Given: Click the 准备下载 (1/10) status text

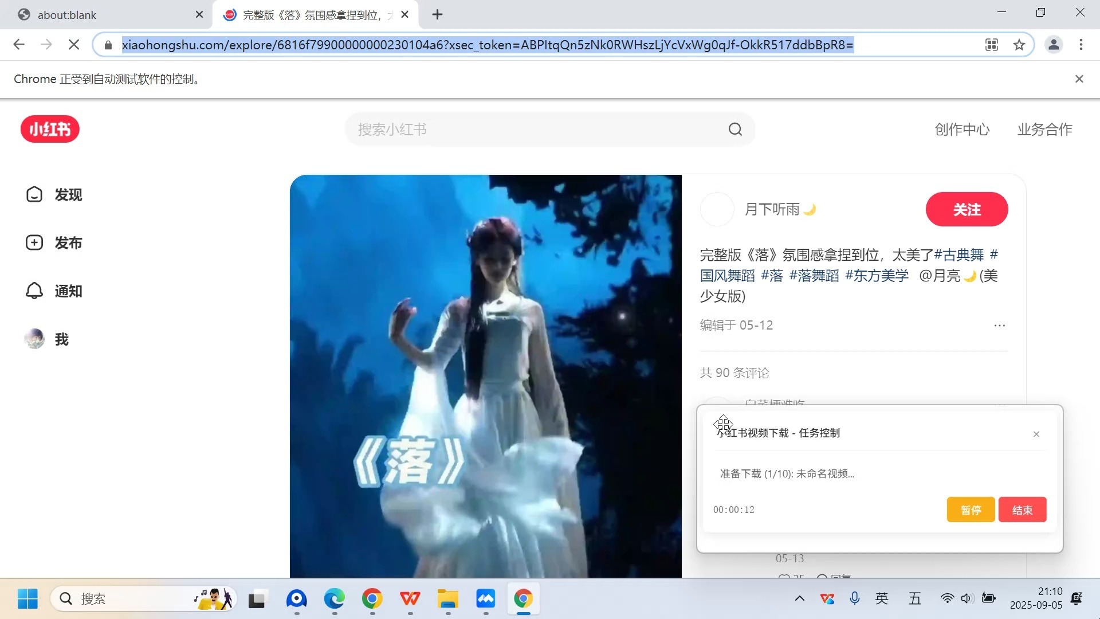Looking at the screenshot, I should point(787,474).
